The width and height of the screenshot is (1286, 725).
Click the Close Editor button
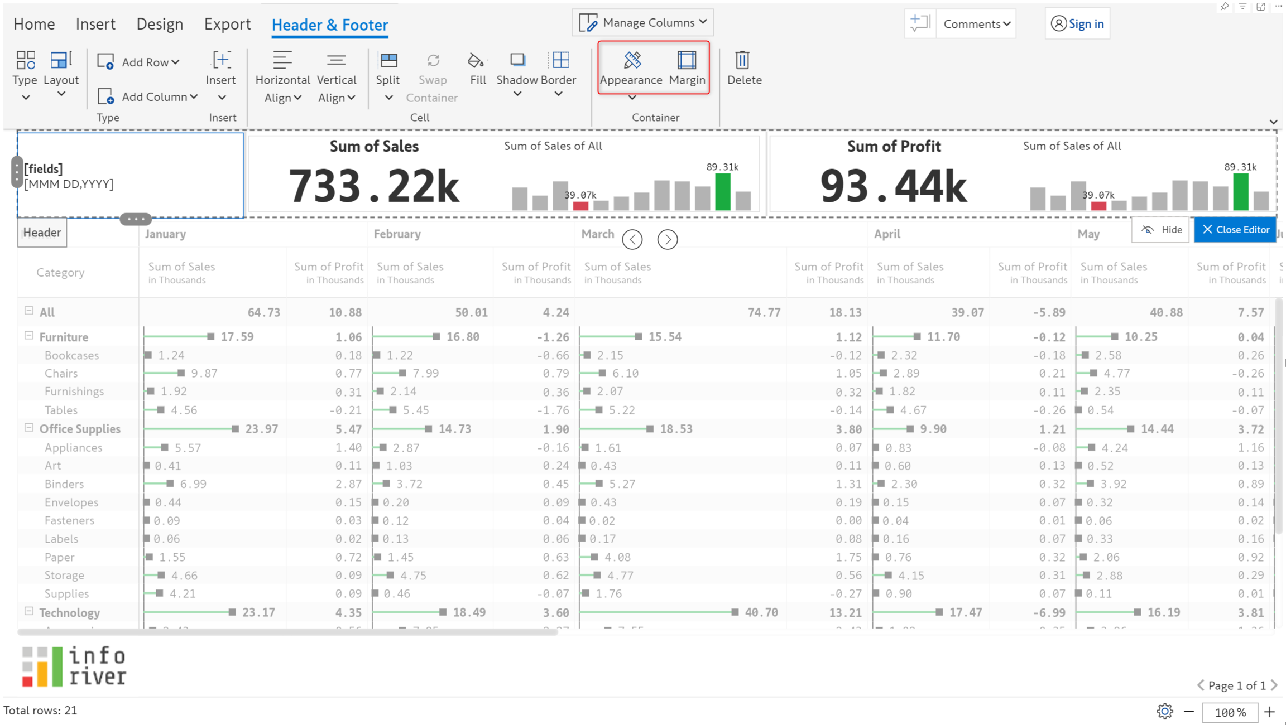pos(1235,230)
